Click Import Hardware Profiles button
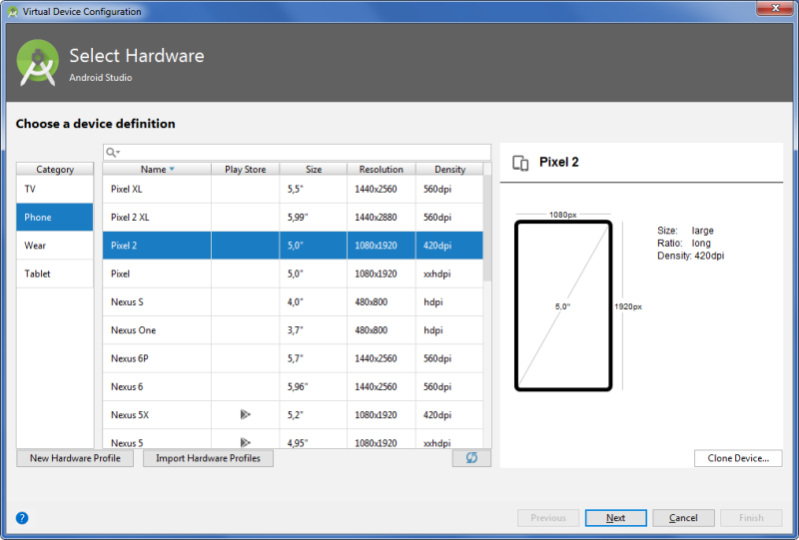The height and width of the screenshot is (540, 799). 208,458
